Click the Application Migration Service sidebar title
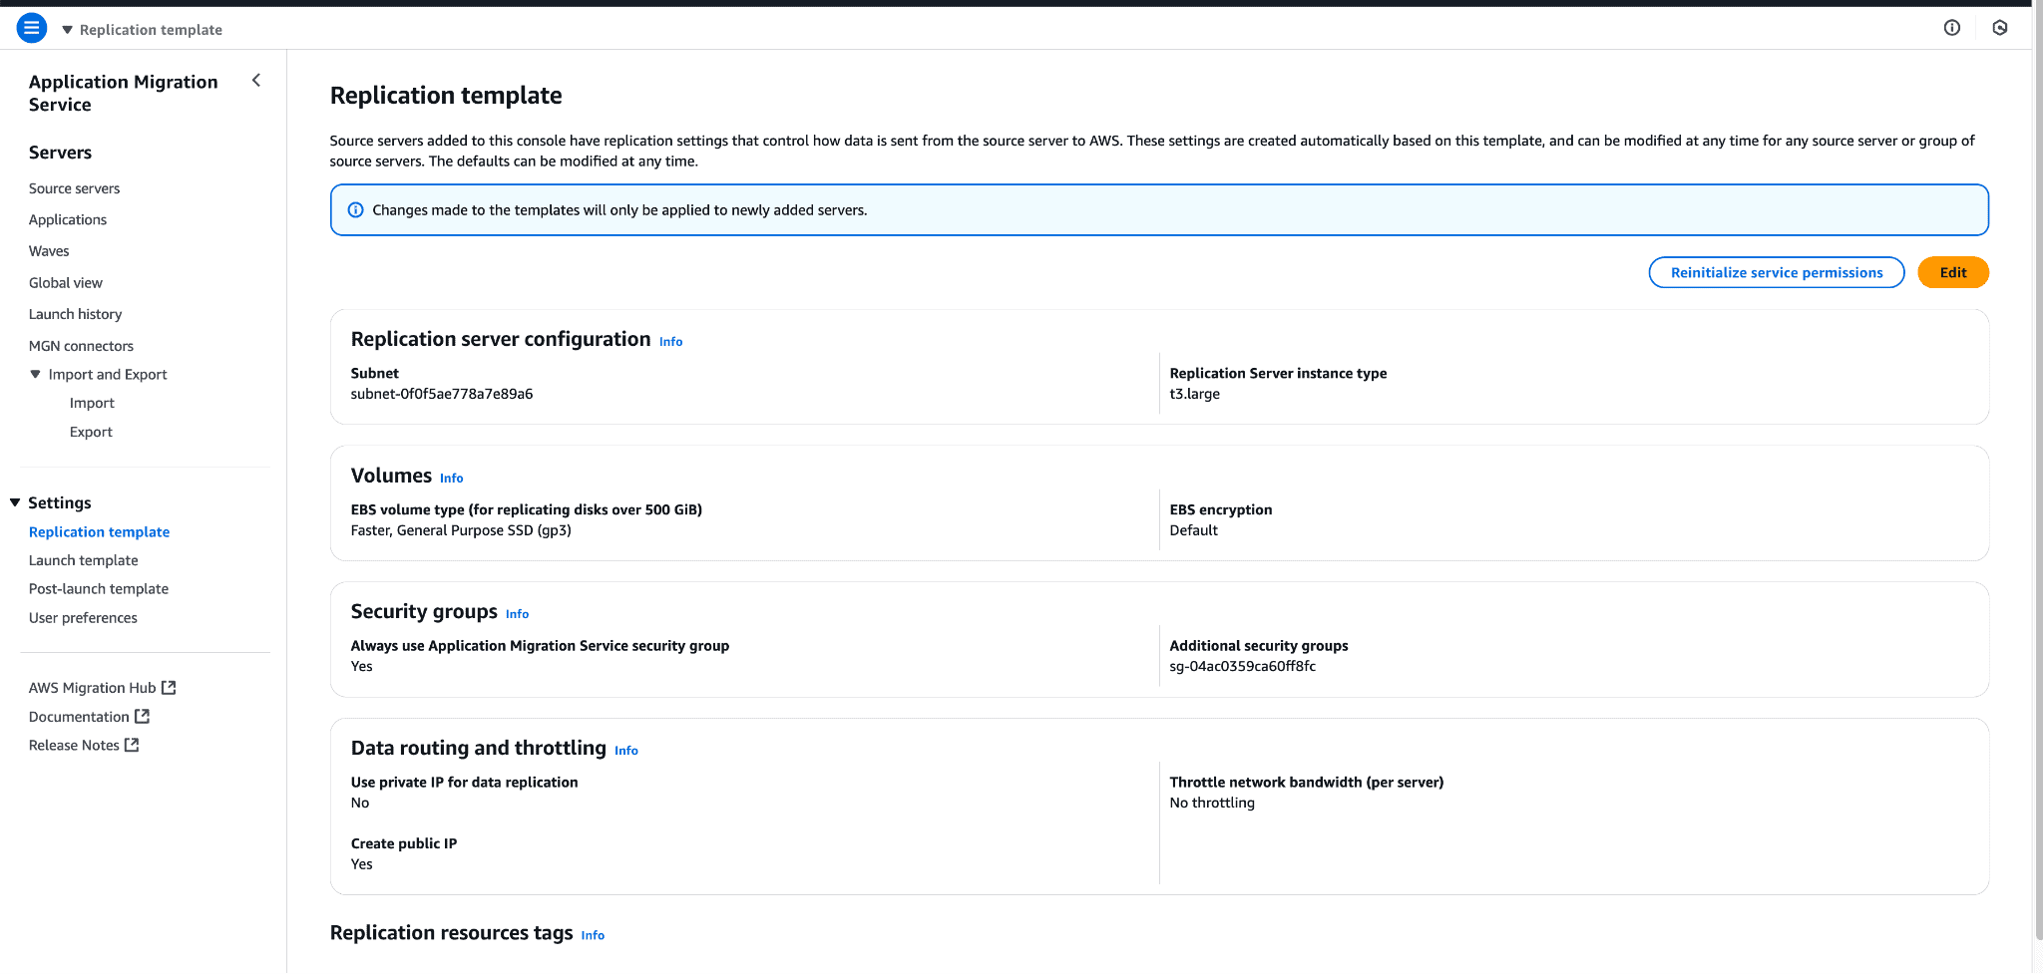This screenshot has width=2043, height=974. pyautogui.click(x=123, y=93)
